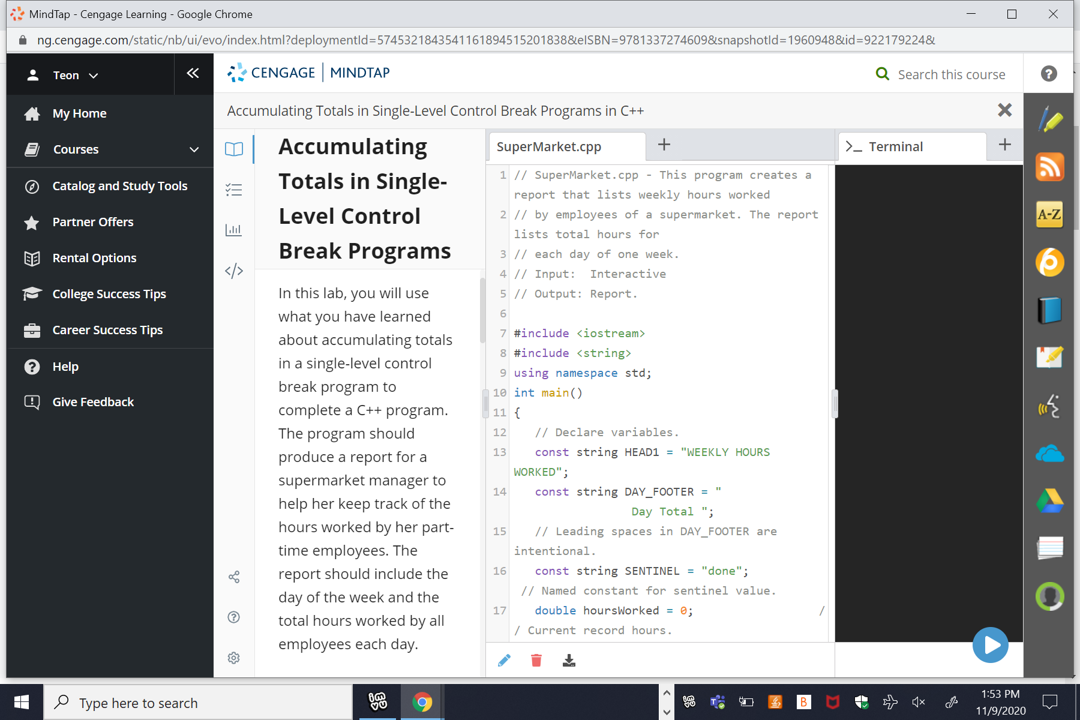1080x720 pixels.
Task: Collapse the left navigation sidebar
Action: (x=193, y=73)
